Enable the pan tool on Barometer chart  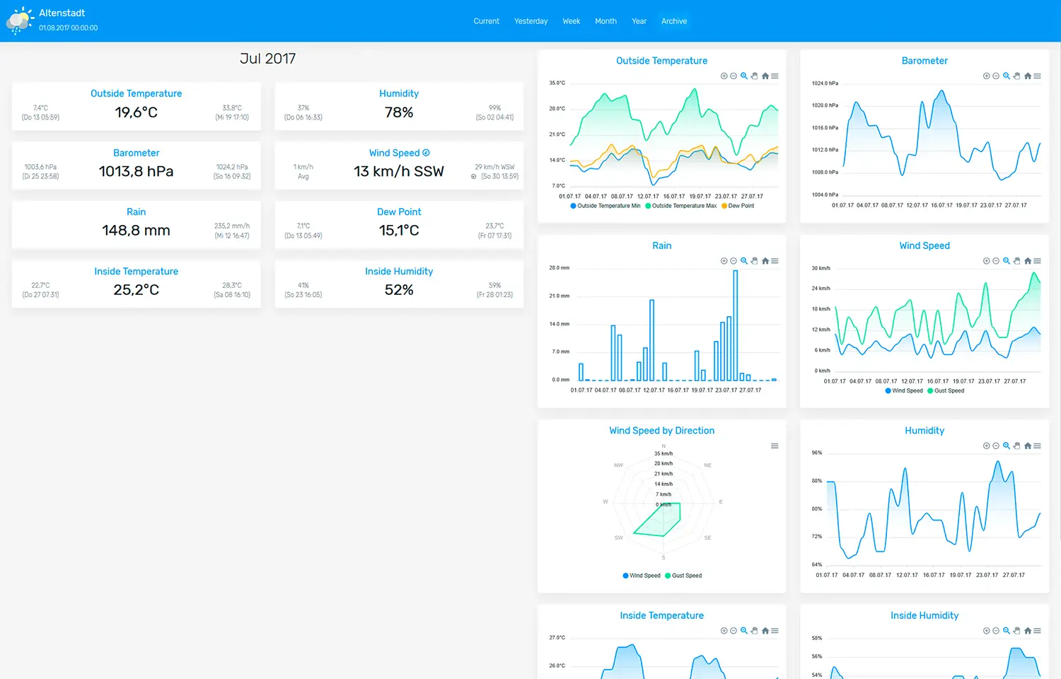tap(1016, 76)
